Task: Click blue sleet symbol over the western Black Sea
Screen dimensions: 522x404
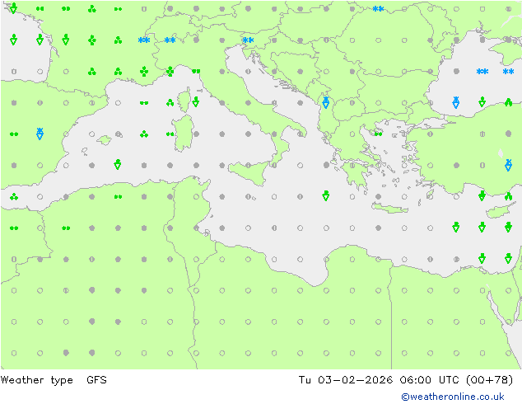Action: click(x=456, y=102)
